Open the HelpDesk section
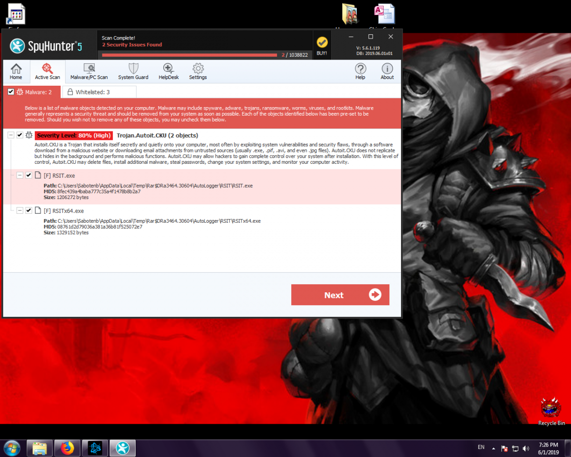 point(168,71)
